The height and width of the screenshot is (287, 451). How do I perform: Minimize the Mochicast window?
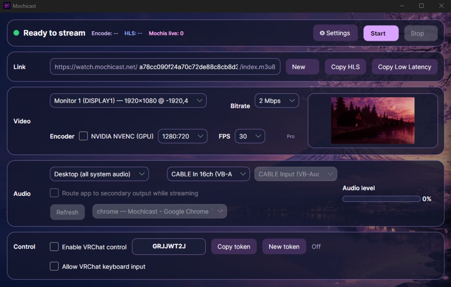pos(402,6)
